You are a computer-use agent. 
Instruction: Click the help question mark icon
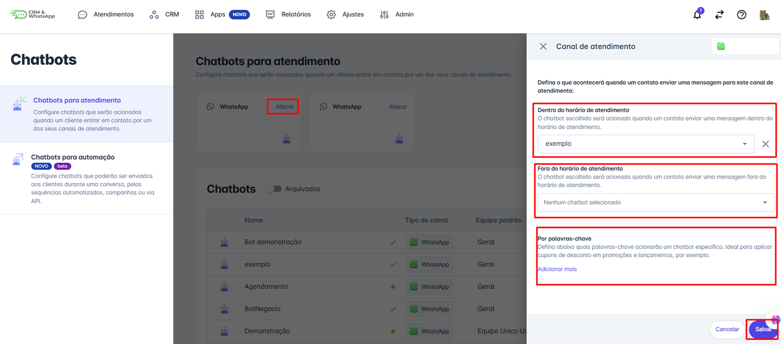(741, 14)
